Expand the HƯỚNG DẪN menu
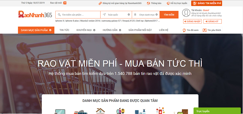 112,30
